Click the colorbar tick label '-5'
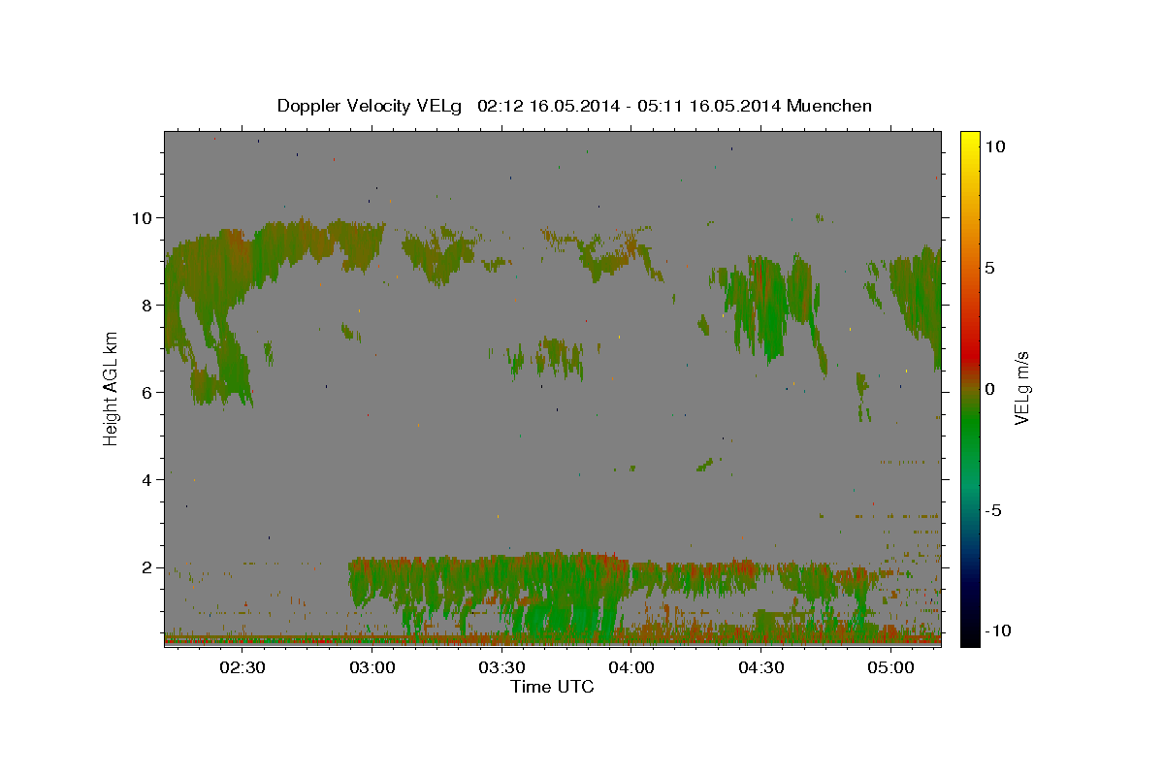1164x776 pixels. pyautogui.click(x=994, y=510)
